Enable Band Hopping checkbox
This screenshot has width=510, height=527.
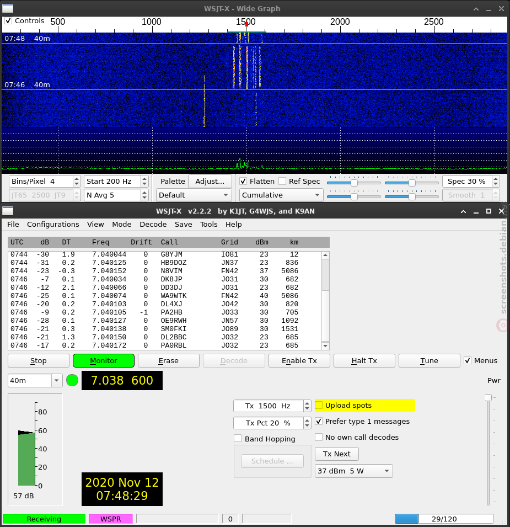[238, 439]
